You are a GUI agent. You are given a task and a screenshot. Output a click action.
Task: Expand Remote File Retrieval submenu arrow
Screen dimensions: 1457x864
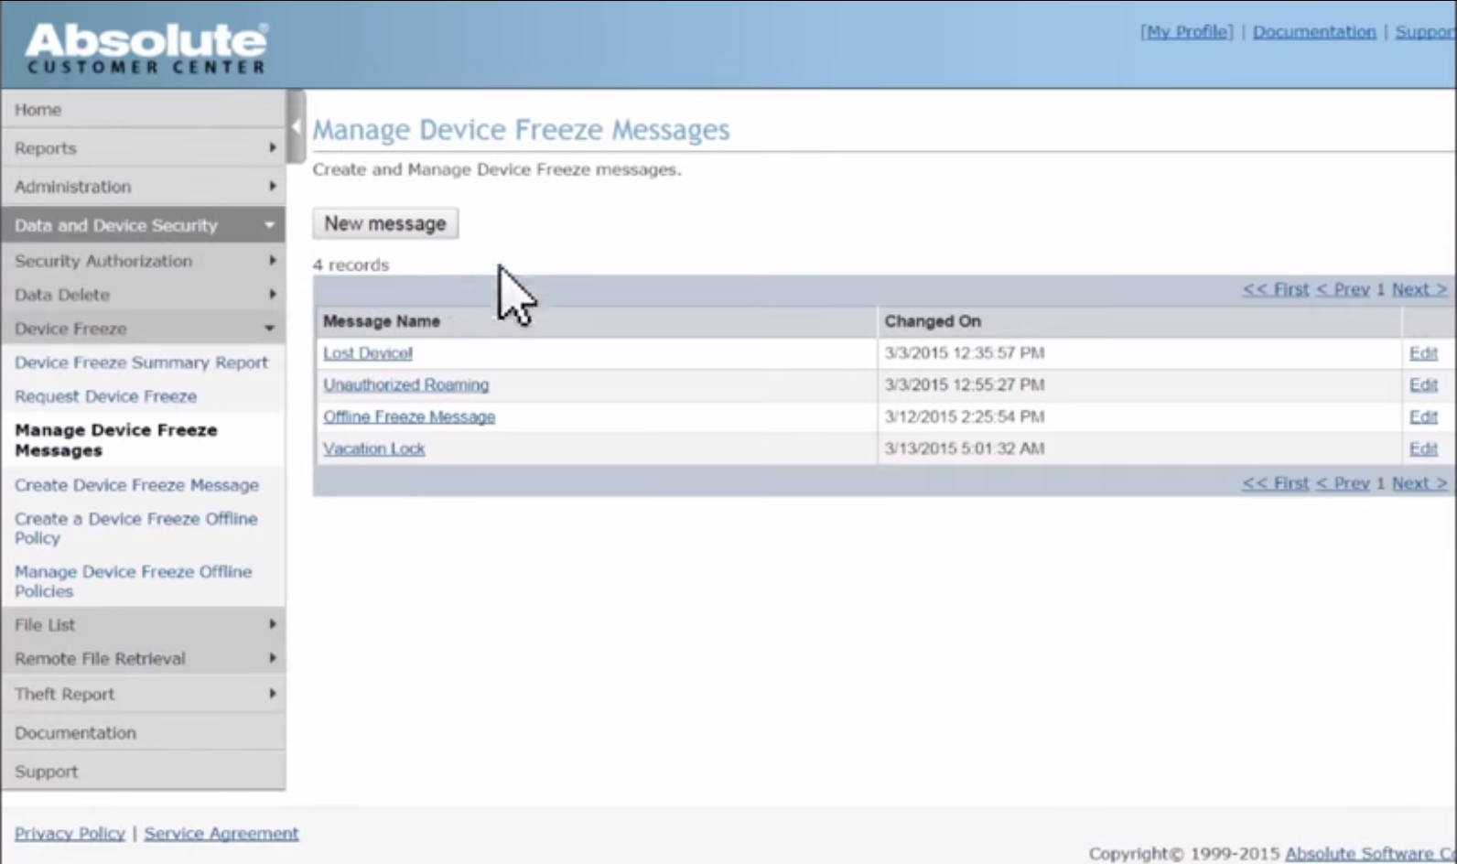coord(272,658)
